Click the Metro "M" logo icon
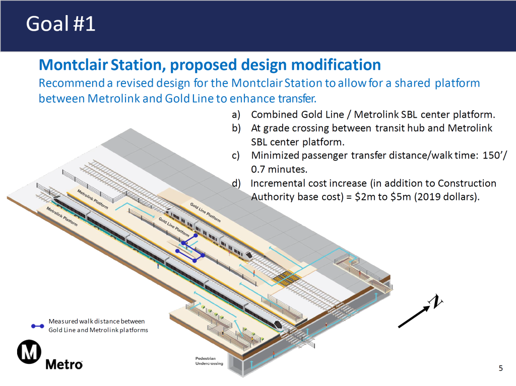 point(29,352)
